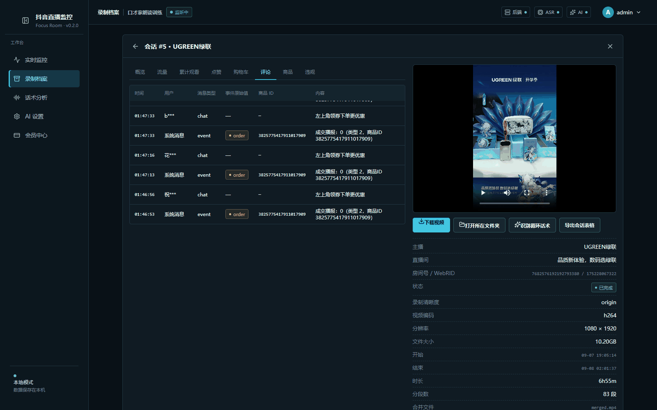This screenshot has height=410, width=657.
Task: Click 识别循环话术 button
Action: pos(532,225)
